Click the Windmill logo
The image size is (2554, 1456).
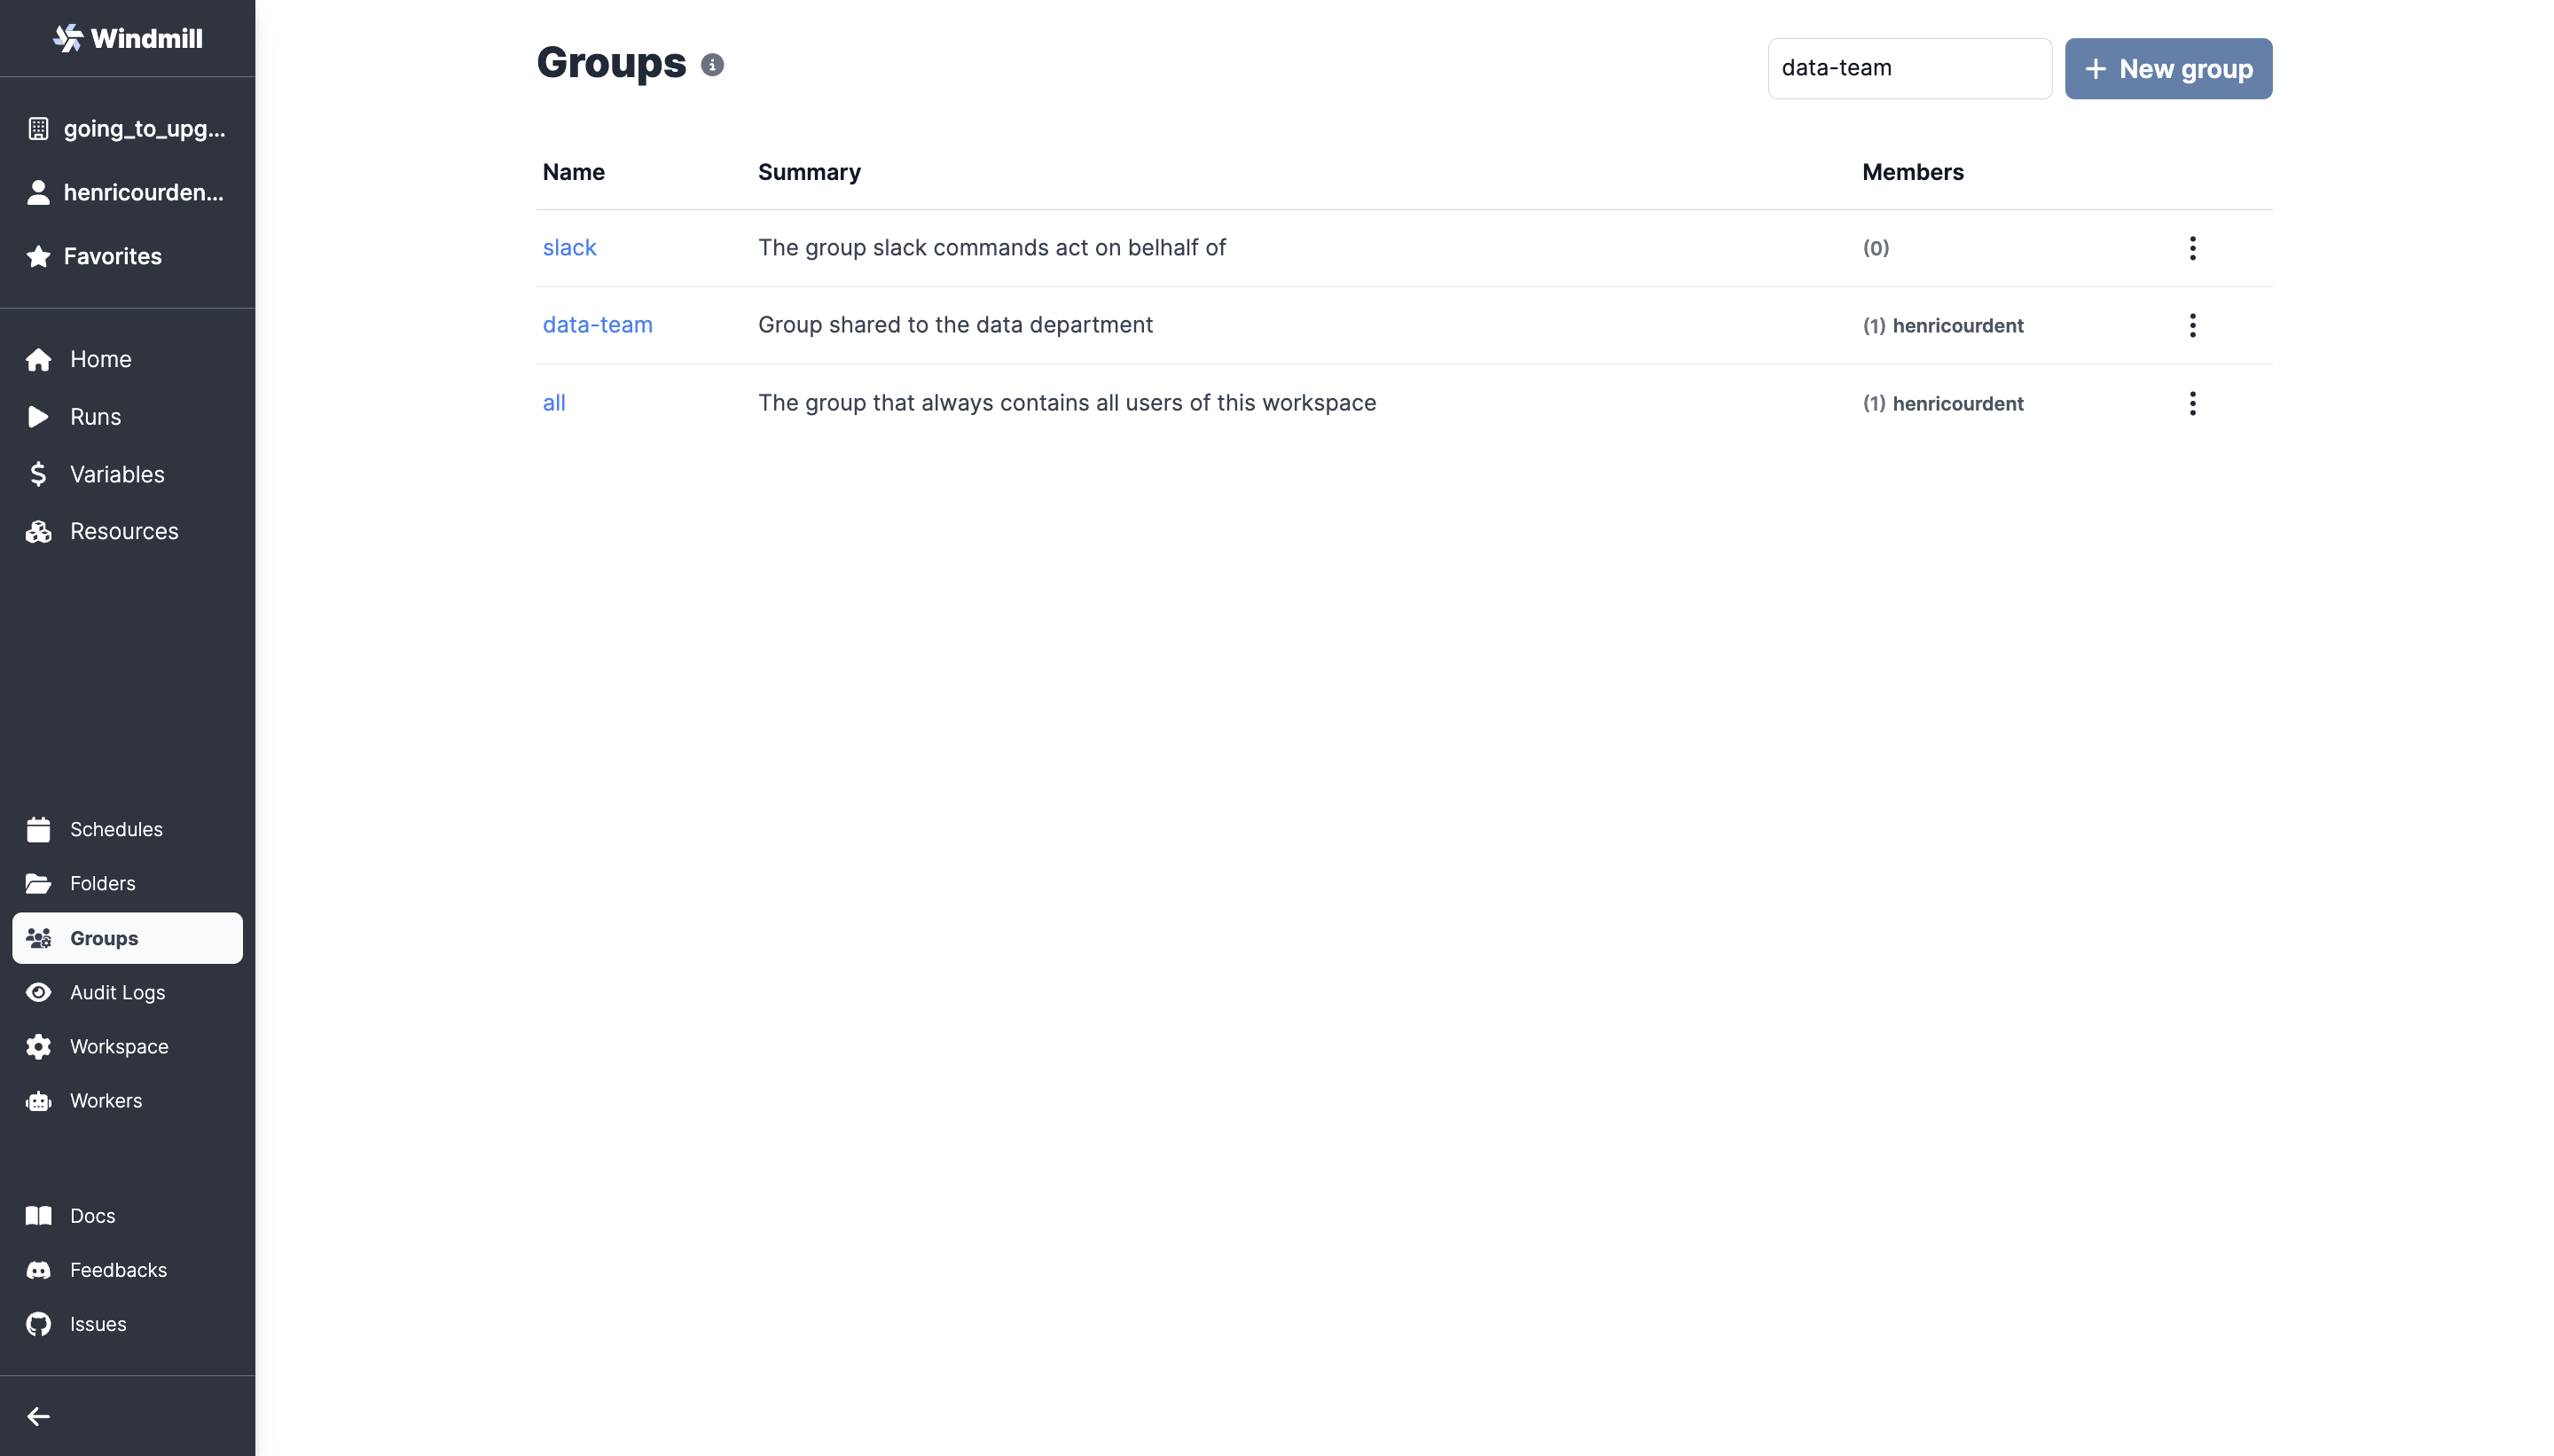(x=127, y=38)
